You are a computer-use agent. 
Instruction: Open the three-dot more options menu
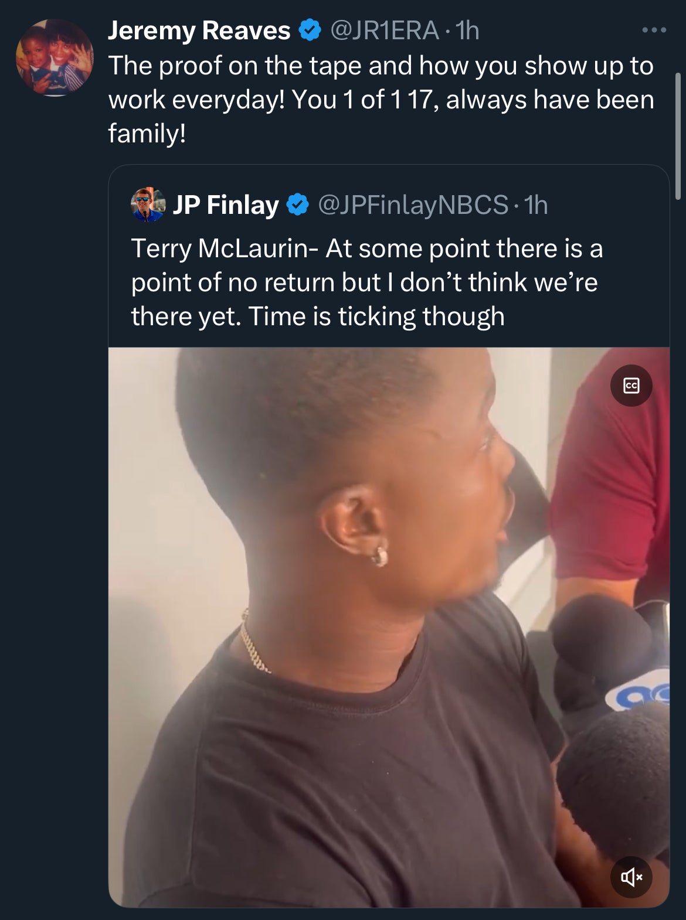coord(654,30)
